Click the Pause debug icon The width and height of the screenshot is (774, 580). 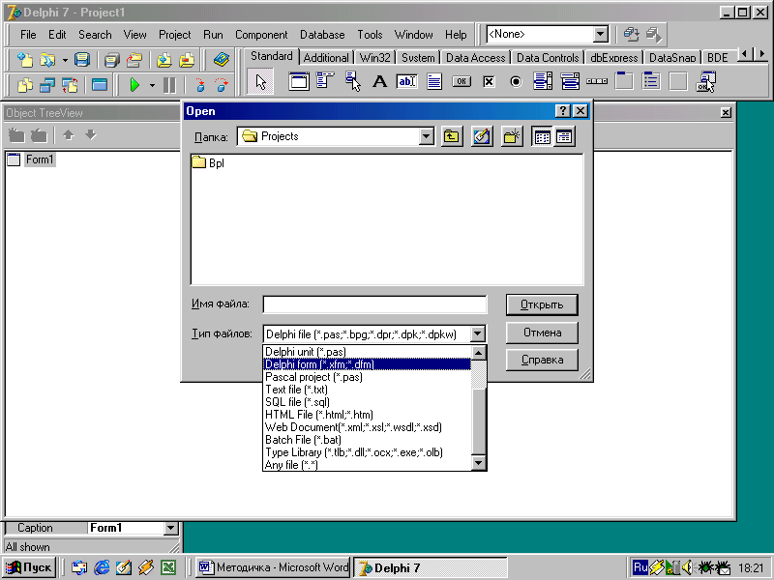coord(169,85)
